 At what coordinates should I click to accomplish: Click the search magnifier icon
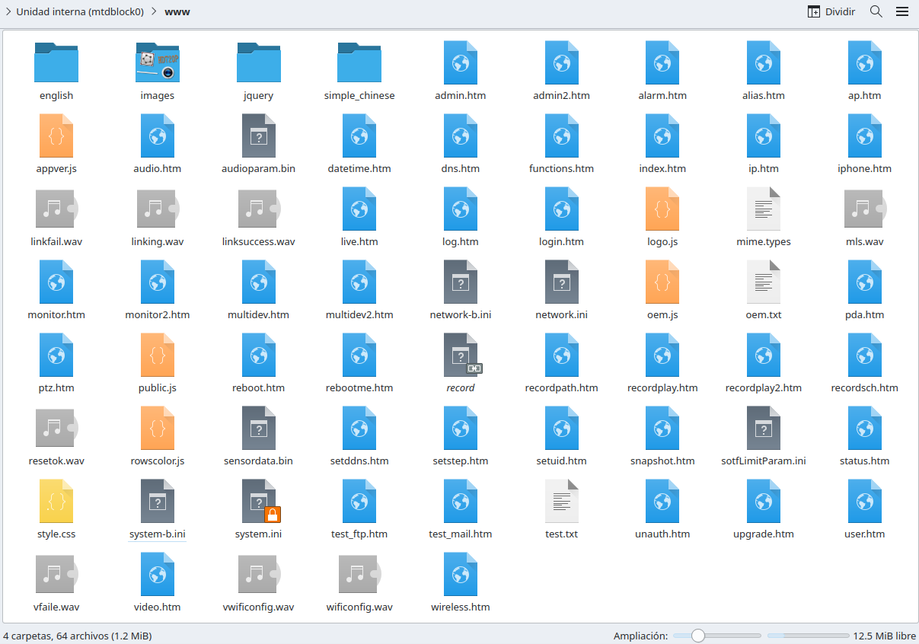click(x=876, y=11)
